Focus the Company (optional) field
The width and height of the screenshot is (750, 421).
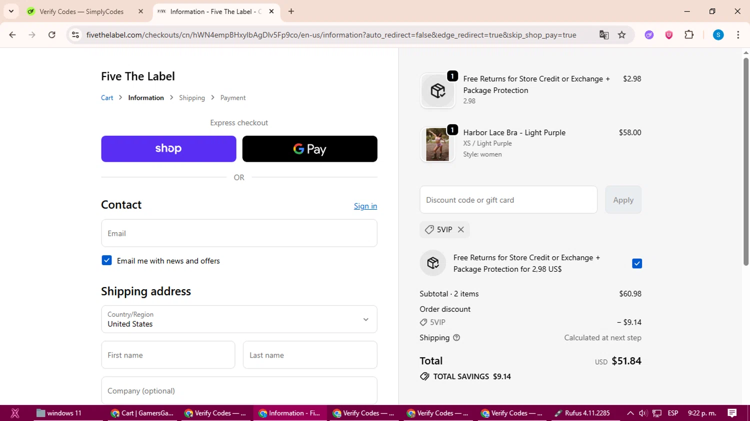239,391
